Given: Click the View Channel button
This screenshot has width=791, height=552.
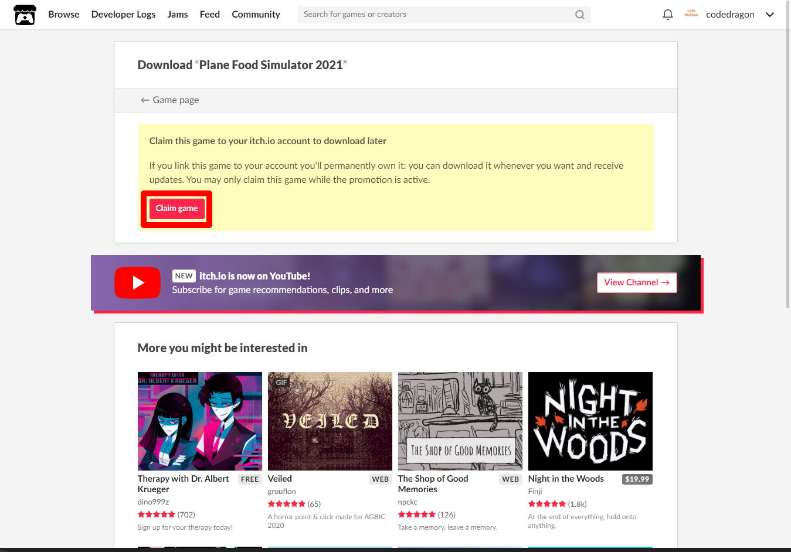Looking at the screenshot, I should point(637,282).
